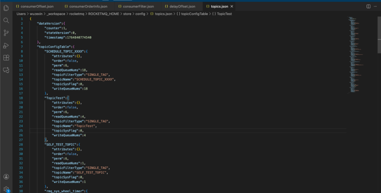Close the topics.json tab
The width and height of the screenshot is (381, 193).
[x=232, y=6]
